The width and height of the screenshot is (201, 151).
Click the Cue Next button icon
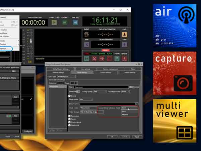click(x=65, y=22)
